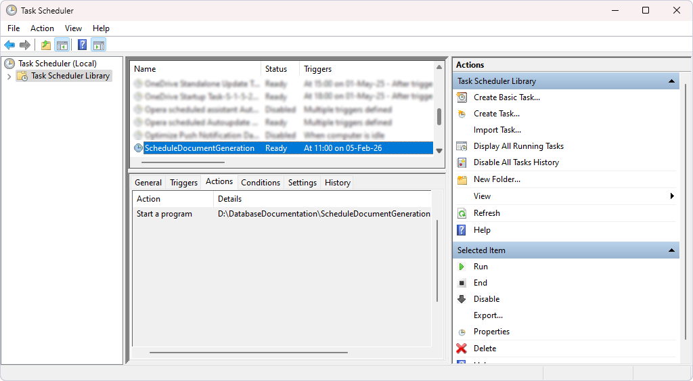Click the task list horizontal scrollbar
Viewport: 693px width, 381px height.
183,162
